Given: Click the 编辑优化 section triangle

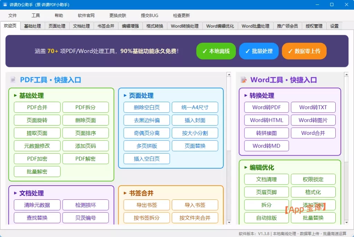Looking at the screenshot, I should (246, 167).
